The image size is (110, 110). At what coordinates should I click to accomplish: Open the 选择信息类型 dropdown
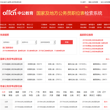(x=48, y=42)
